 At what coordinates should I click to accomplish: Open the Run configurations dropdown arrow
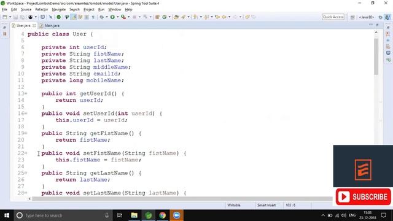click(117, 17)
